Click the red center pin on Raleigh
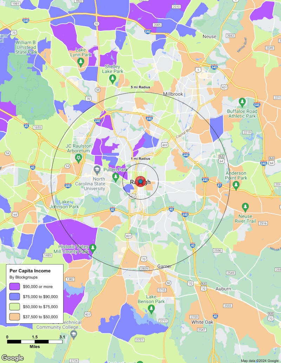Screen dimensions: 281x363 (140, 182)
